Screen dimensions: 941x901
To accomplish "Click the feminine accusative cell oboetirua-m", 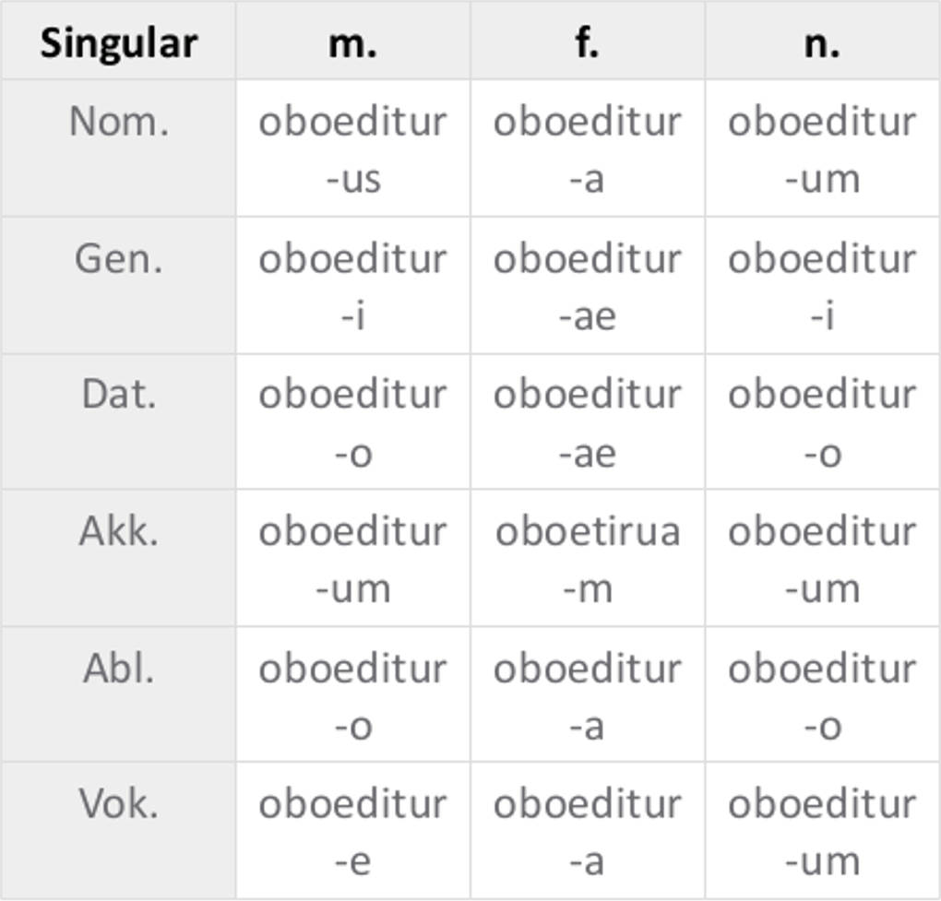I will (588, 559).
